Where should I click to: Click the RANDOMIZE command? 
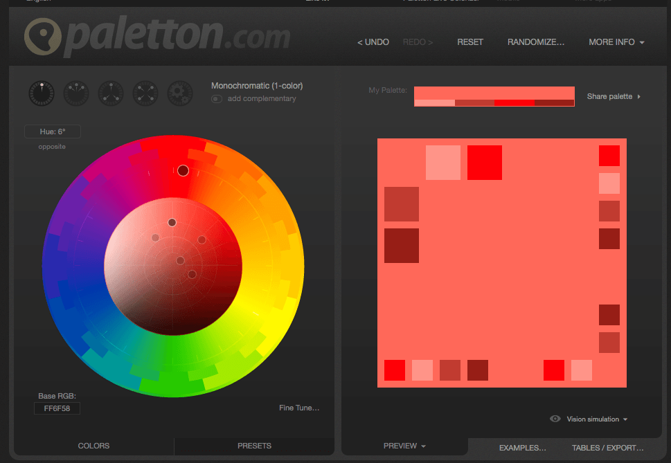pos(535,42)
